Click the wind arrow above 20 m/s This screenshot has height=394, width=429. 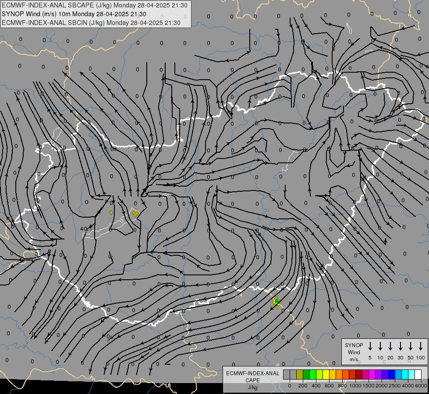(x=390, y=346)
